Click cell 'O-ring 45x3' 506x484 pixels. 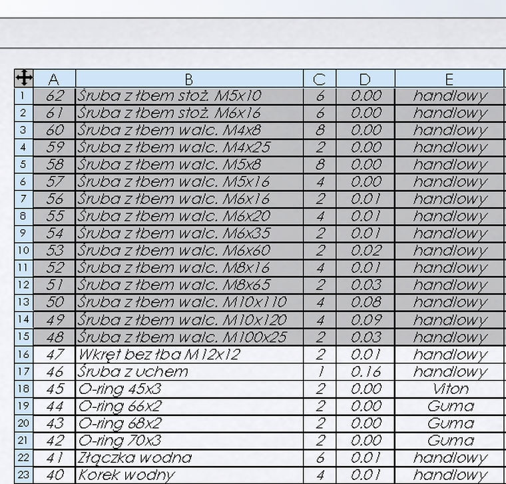click(190, 389)
